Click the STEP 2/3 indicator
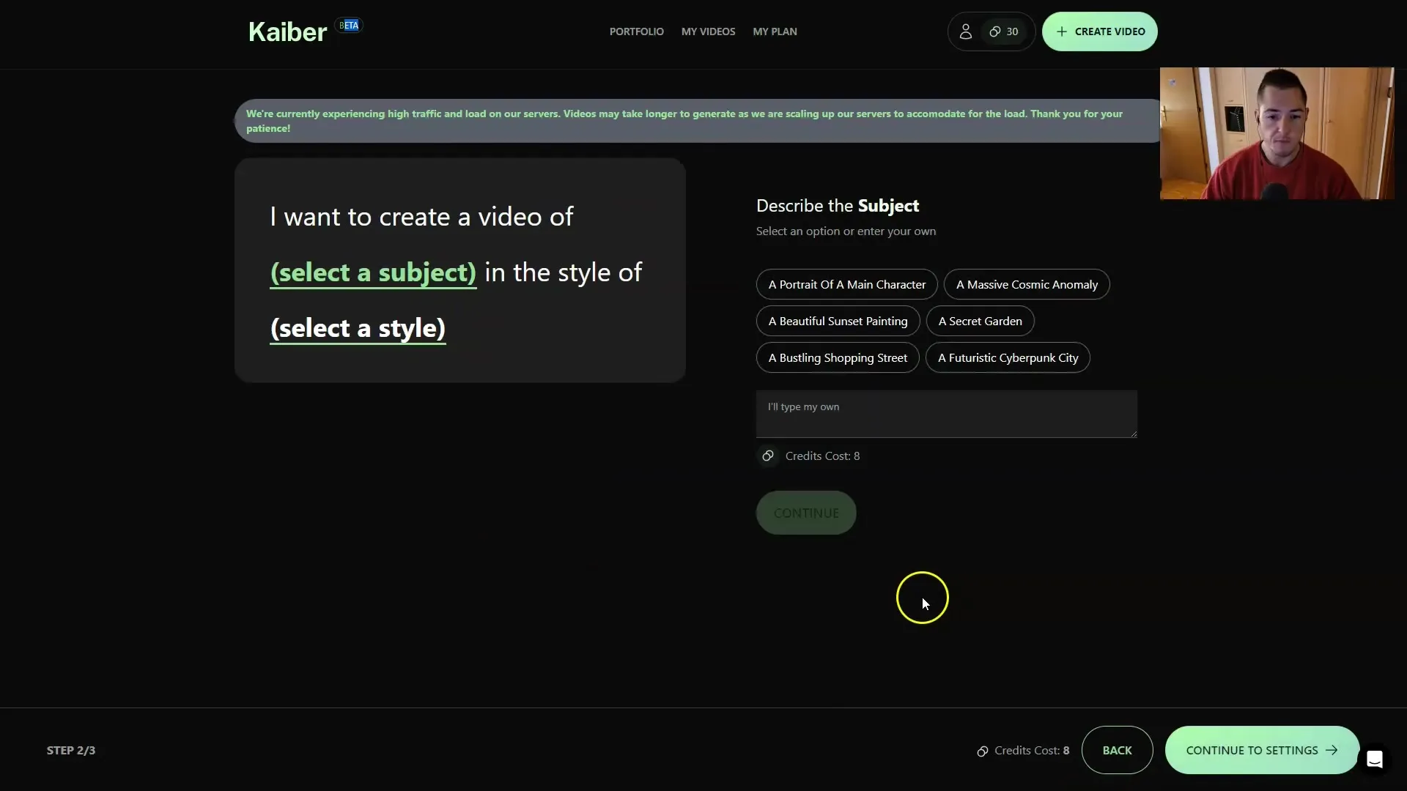The width and height of the screenshot is (1407, 791). coord(71,750)
